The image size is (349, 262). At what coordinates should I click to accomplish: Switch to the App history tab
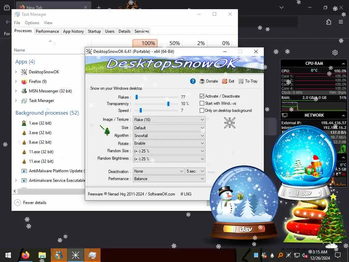(74, 31)
